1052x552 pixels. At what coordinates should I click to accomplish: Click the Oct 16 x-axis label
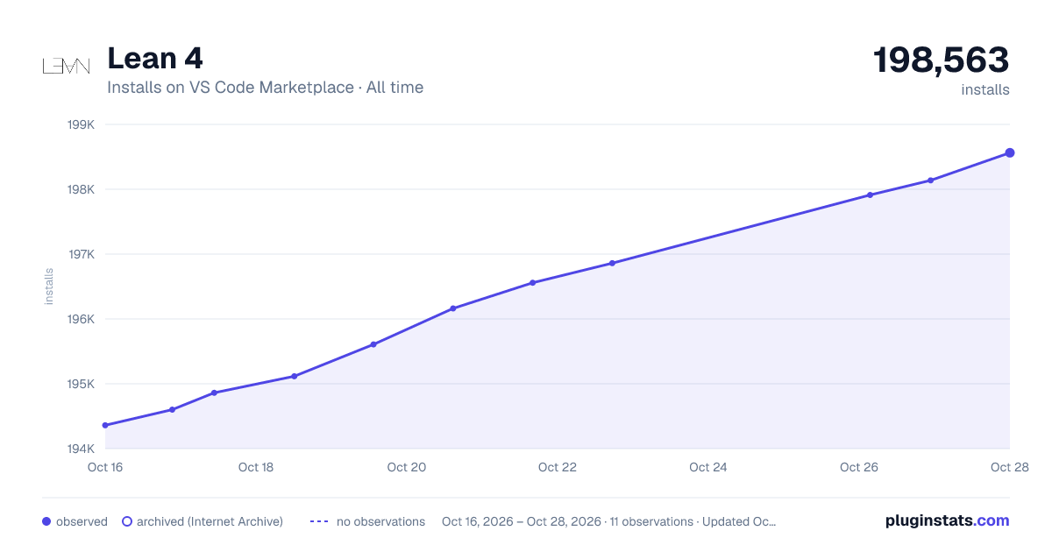pos(105,467)
